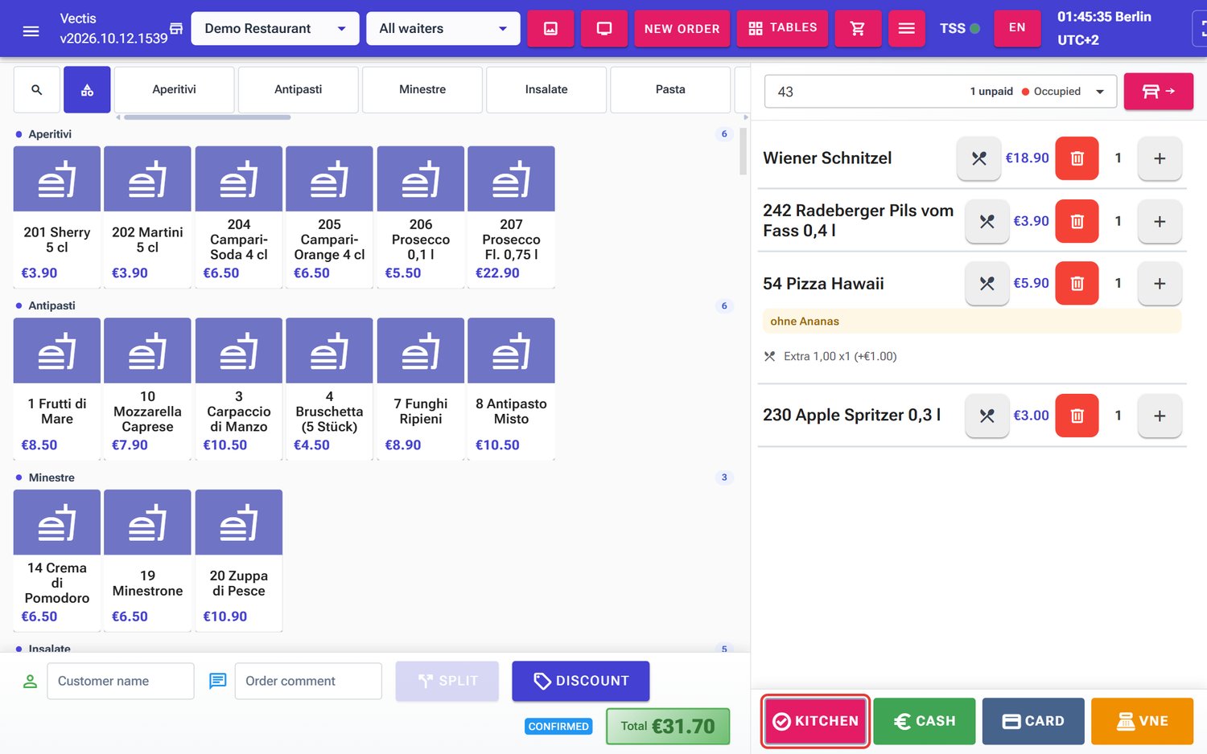Click the Customer name field
This screenshot has width=1207, height=754.
[121, 681]
